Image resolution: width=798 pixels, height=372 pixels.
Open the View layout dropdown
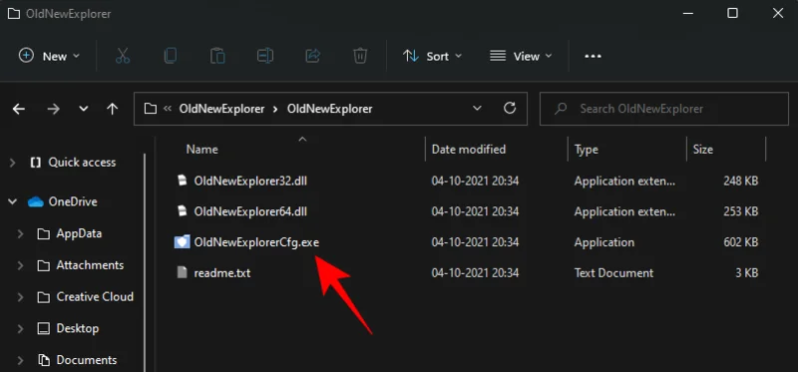click(x=521, y=56)
